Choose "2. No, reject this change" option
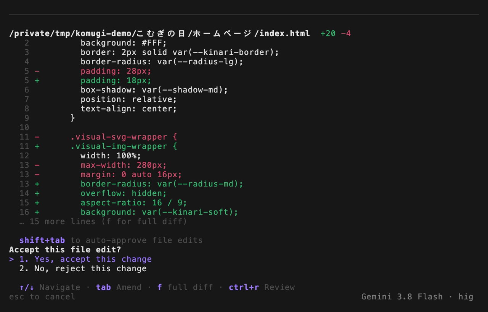488x312 pixels. 83,269
